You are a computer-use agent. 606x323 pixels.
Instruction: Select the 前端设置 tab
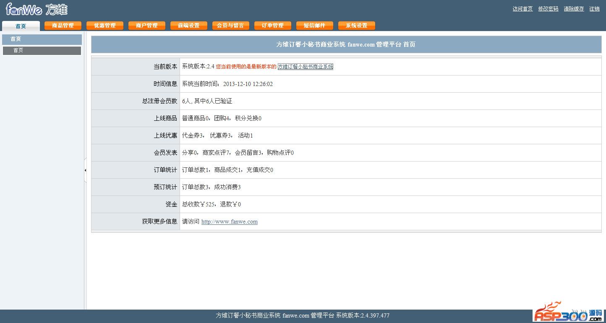tap(189, 26)
